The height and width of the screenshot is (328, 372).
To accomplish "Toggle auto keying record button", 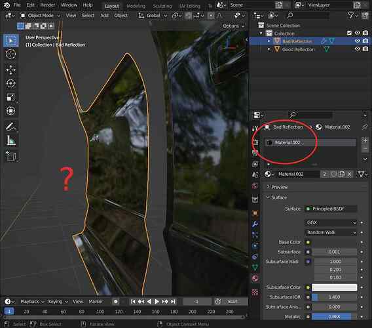I will [x=115, y=301].
